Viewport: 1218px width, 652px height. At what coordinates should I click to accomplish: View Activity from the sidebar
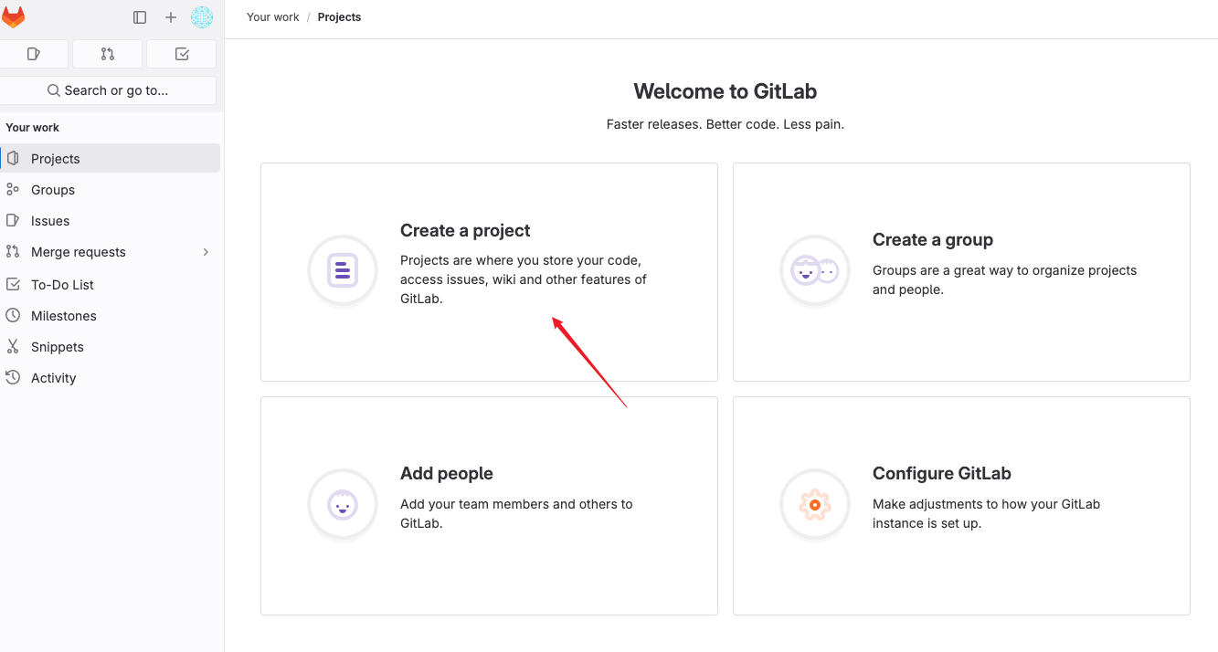coord(110,378)
